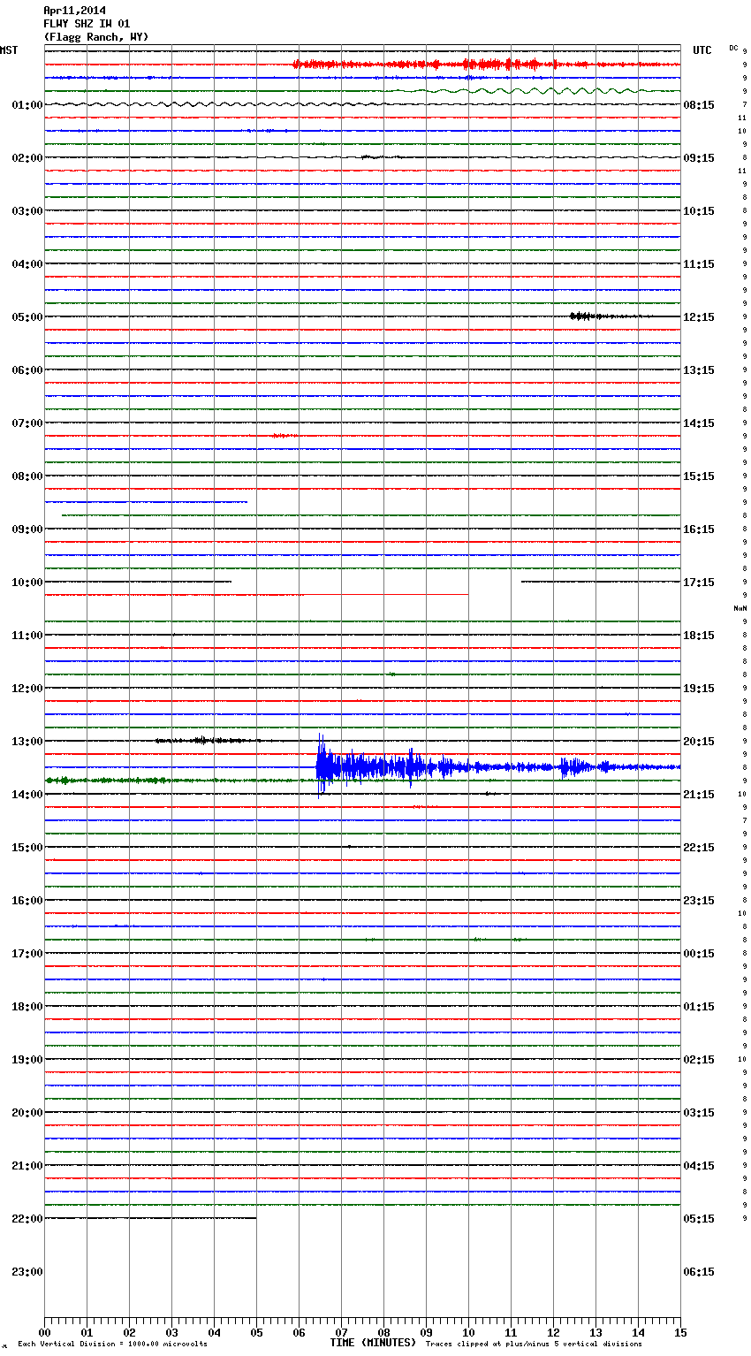Click the red seismic signal on the top trace
Image resolution: width=751 pixels, height=1356 pixels.
click(486, 65)
